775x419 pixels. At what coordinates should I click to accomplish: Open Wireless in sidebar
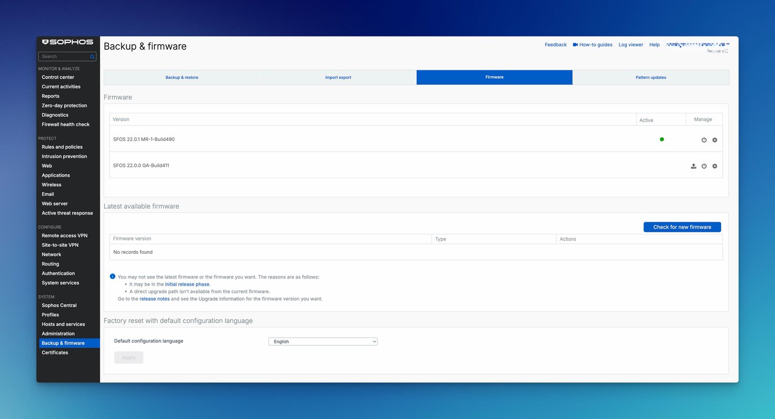click(52, 184)
